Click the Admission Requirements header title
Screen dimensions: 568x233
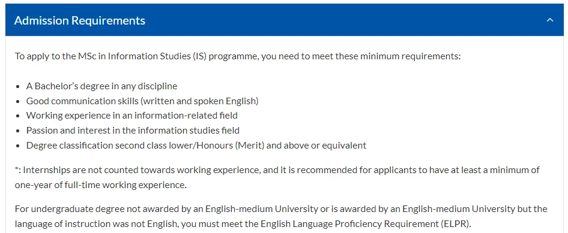click(80, 20)
